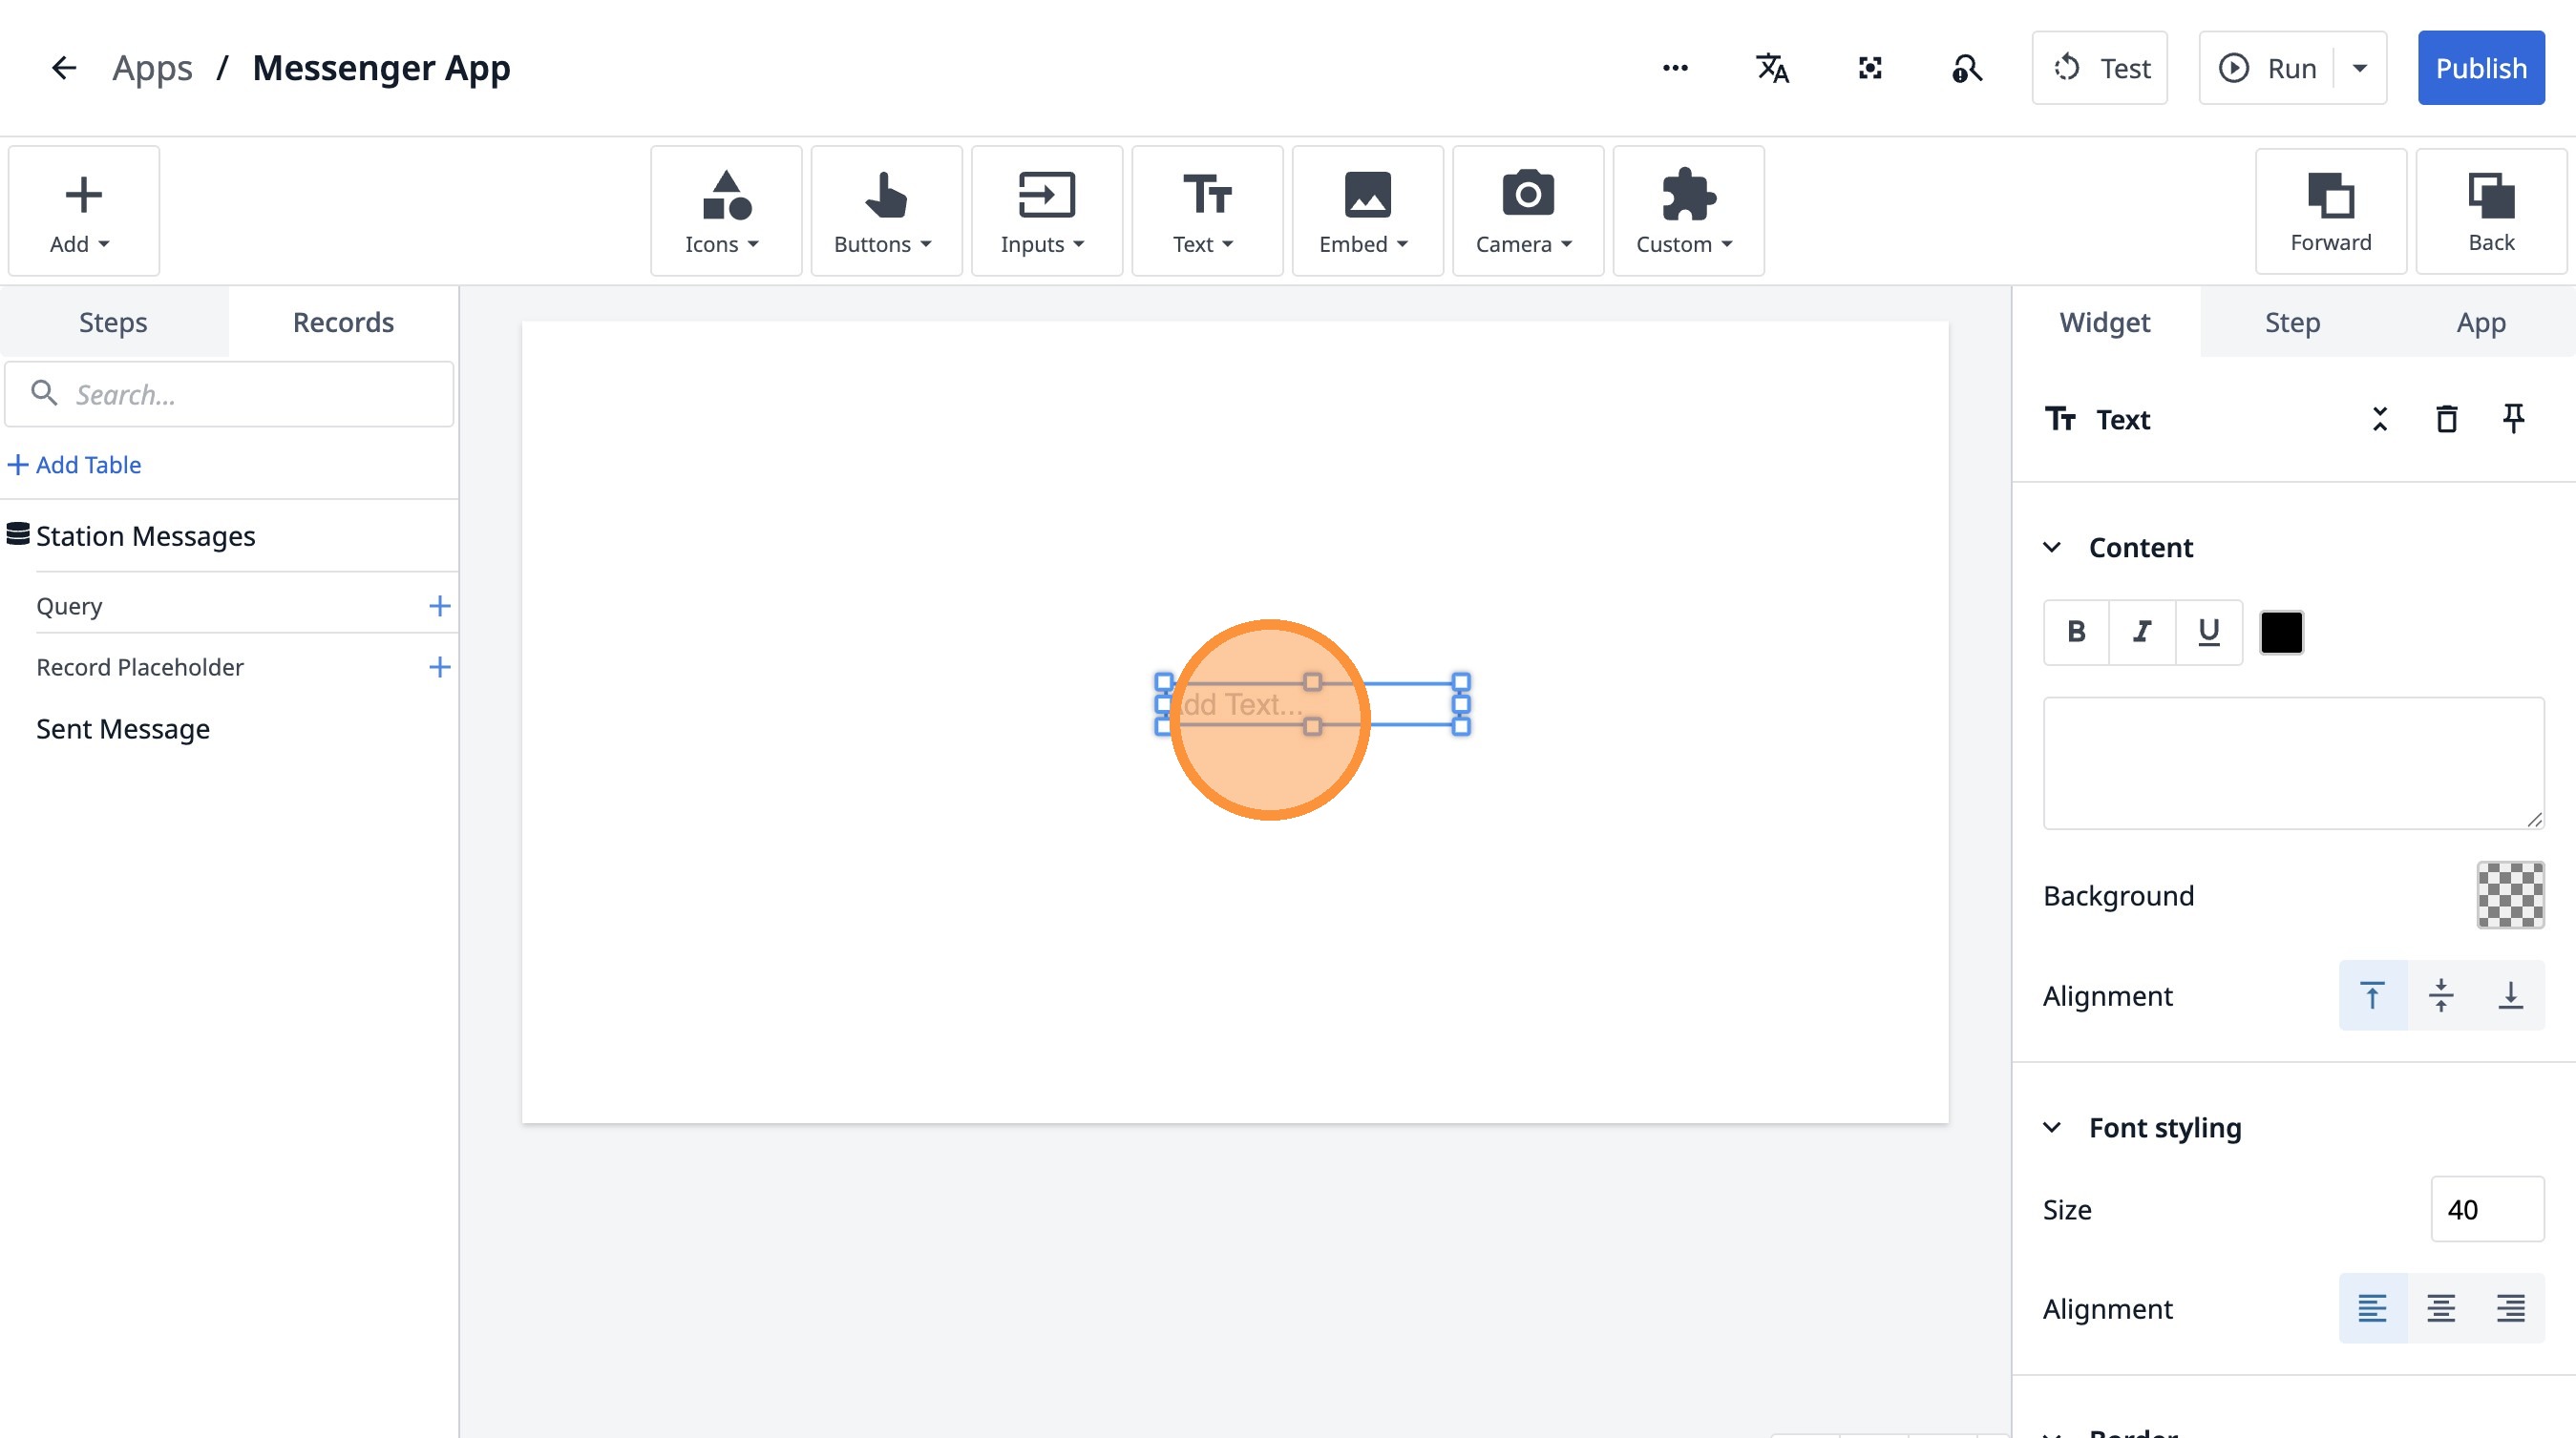Click the back arrow to Apps
The image size is (2576, 1438).
pos(64,68)
